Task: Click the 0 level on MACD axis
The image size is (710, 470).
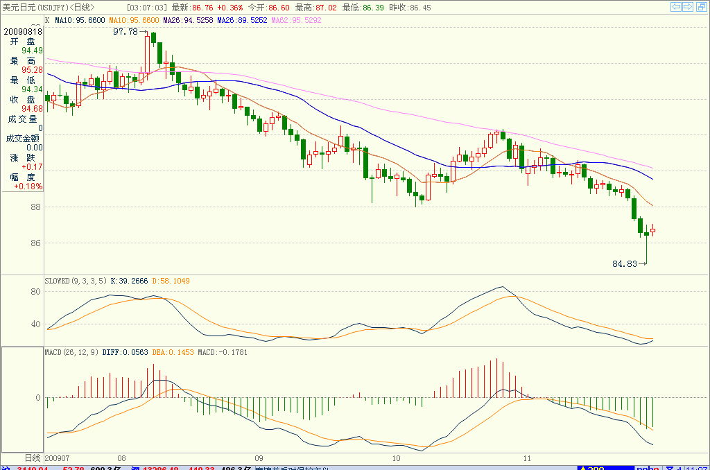Action: pyautogui.click(x=38, y=397)
